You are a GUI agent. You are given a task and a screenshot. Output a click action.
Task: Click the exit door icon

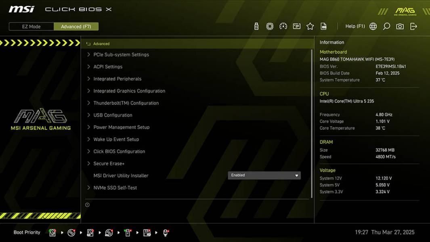pyautogui.click(x=413, y=26)
